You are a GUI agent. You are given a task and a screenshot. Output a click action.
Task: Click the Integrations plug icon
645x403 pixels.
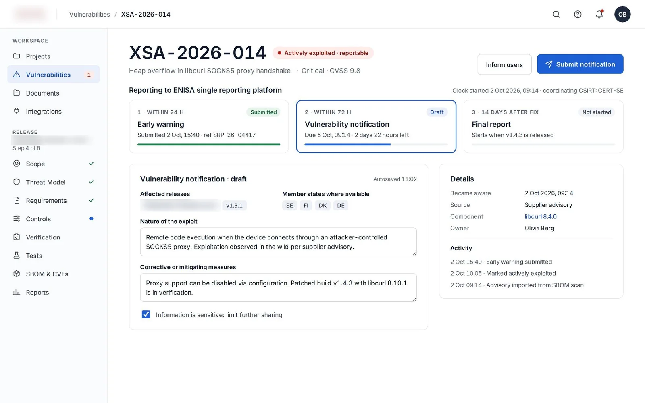pos(17,111)
